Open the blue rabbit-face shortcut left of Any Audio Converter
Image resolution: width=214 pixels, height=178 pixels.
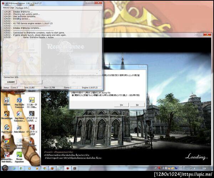tap(7, 101)
